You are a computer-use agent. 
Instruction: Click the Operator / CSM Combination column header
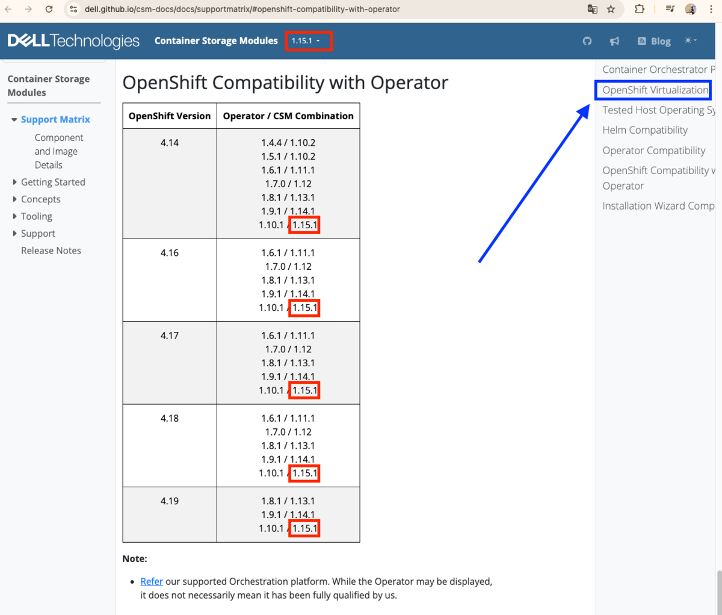pos(288,116)
